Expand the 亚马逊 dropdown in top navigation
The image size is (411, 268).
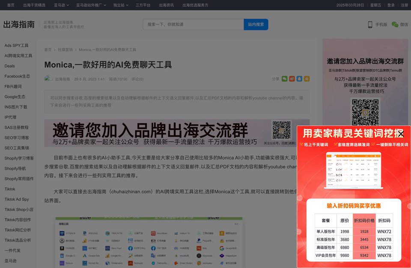[61, 5]
